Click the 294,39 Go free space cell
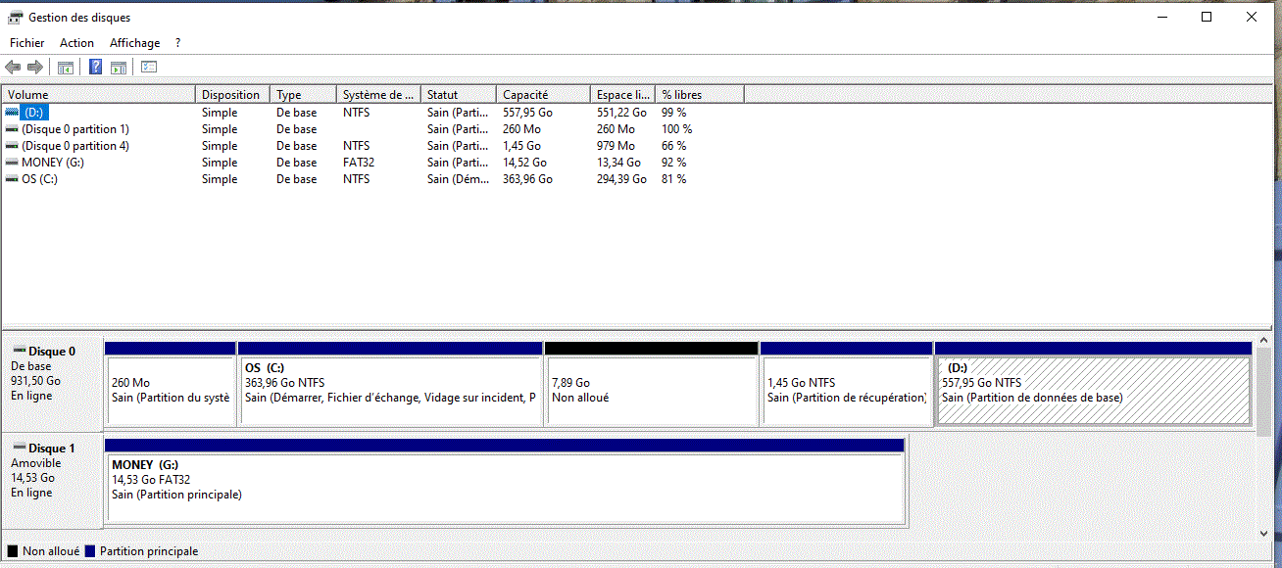 coord(621,179)
